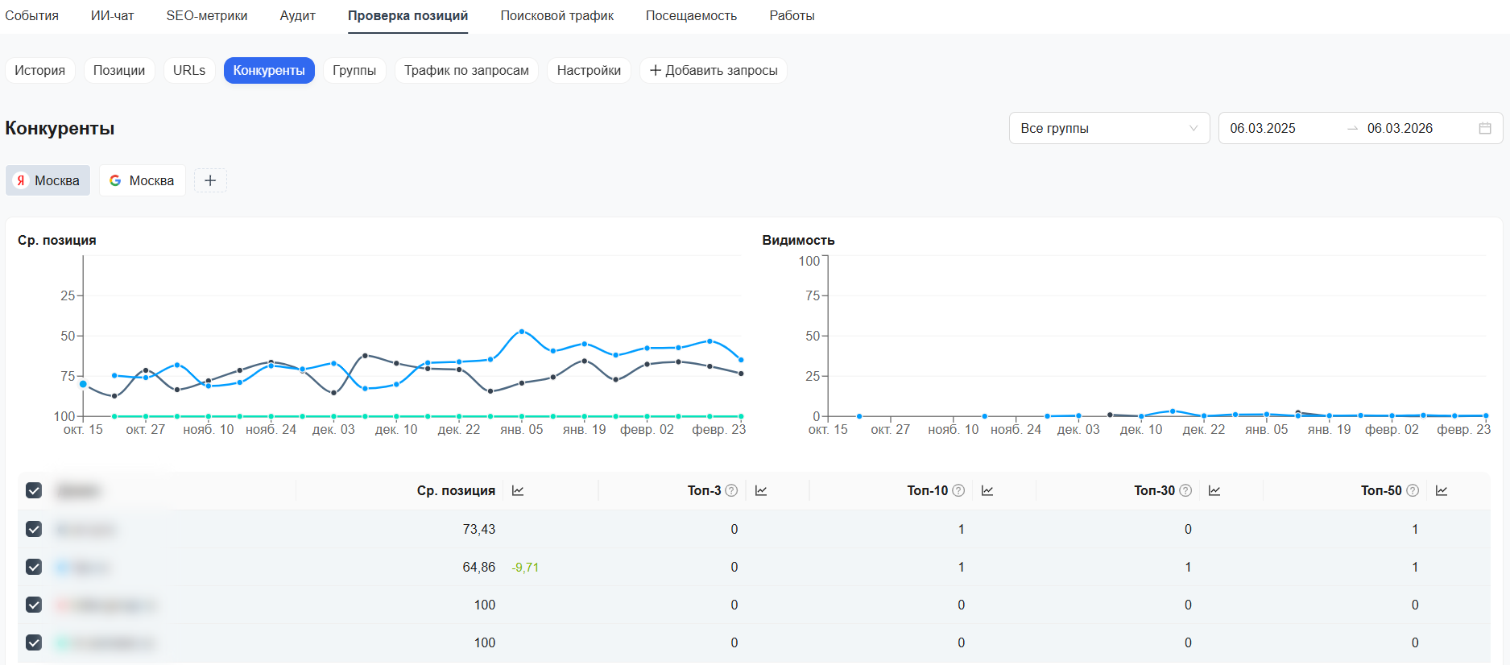Screen dimensions: 1510x665
Task: Open the Все группы dropdown
Action: [1108, 128]
